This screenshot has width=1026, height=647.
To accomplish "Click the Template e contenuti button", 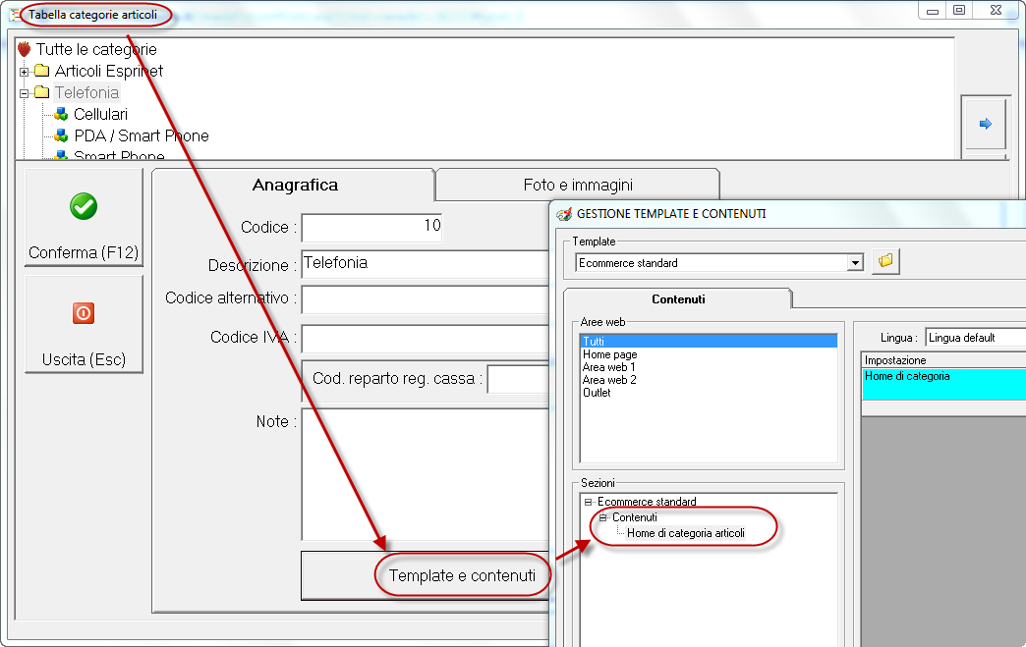I will point(425,575).
